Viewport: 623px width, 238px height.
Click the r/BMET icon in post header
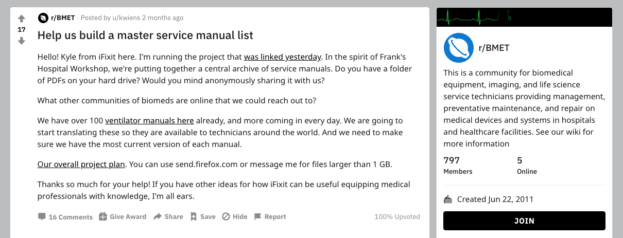tap(43, 18)
